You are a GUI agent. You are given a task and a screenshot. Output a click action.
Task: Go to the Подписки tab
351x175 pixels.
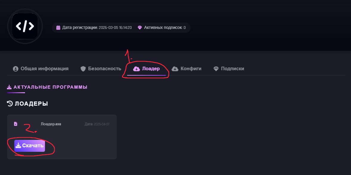tap(233, 69)
